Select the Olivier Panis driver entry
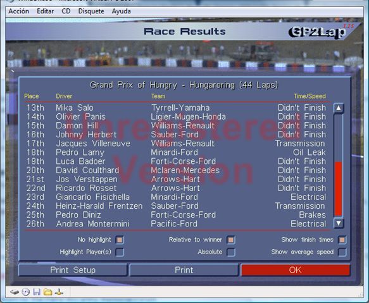The height and width of the screenshot is (303, 369). 81,116
